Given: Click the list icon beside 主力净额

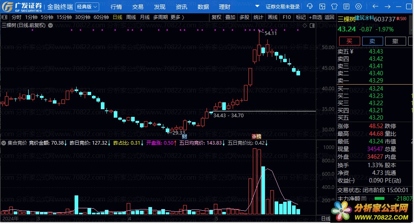Looking at the screenshot, I should click(x=364, y=198).
